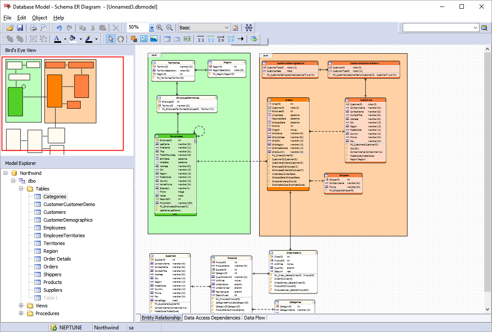The height and width of the screenshot is (332, 492).
Task: Click the Zoom In magnifier icon
Action: [x=160, y=28]
